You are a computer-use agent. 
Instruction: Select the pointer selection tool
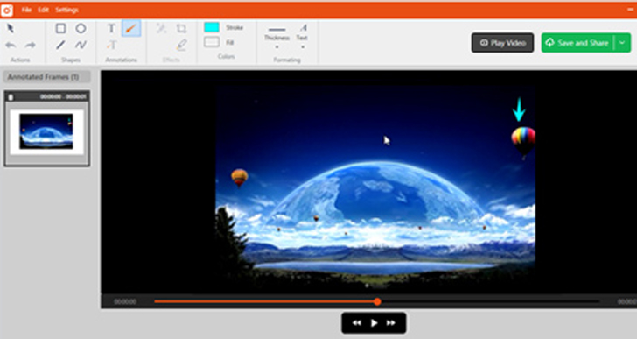tap(10, 28)
